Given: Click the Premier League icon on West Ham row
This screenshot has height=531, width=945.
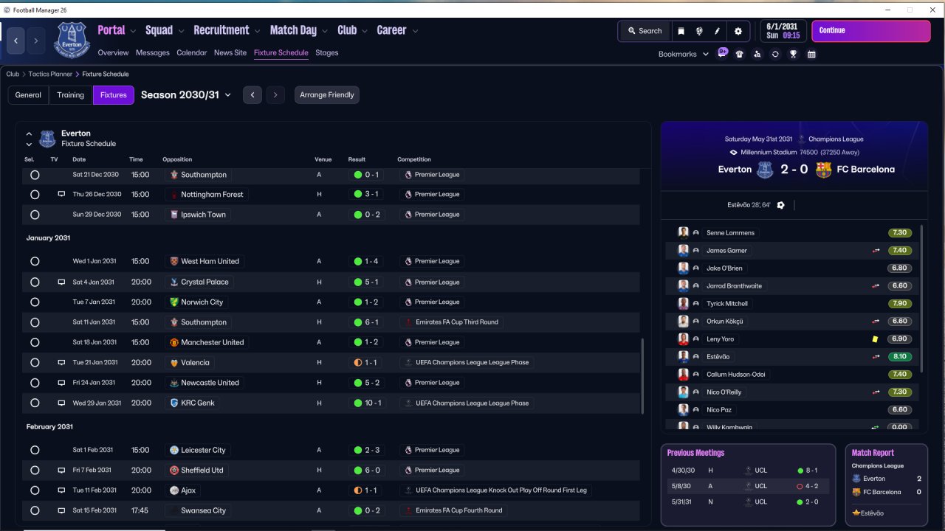Looking at the screenshot, I should tap(408, 261).
